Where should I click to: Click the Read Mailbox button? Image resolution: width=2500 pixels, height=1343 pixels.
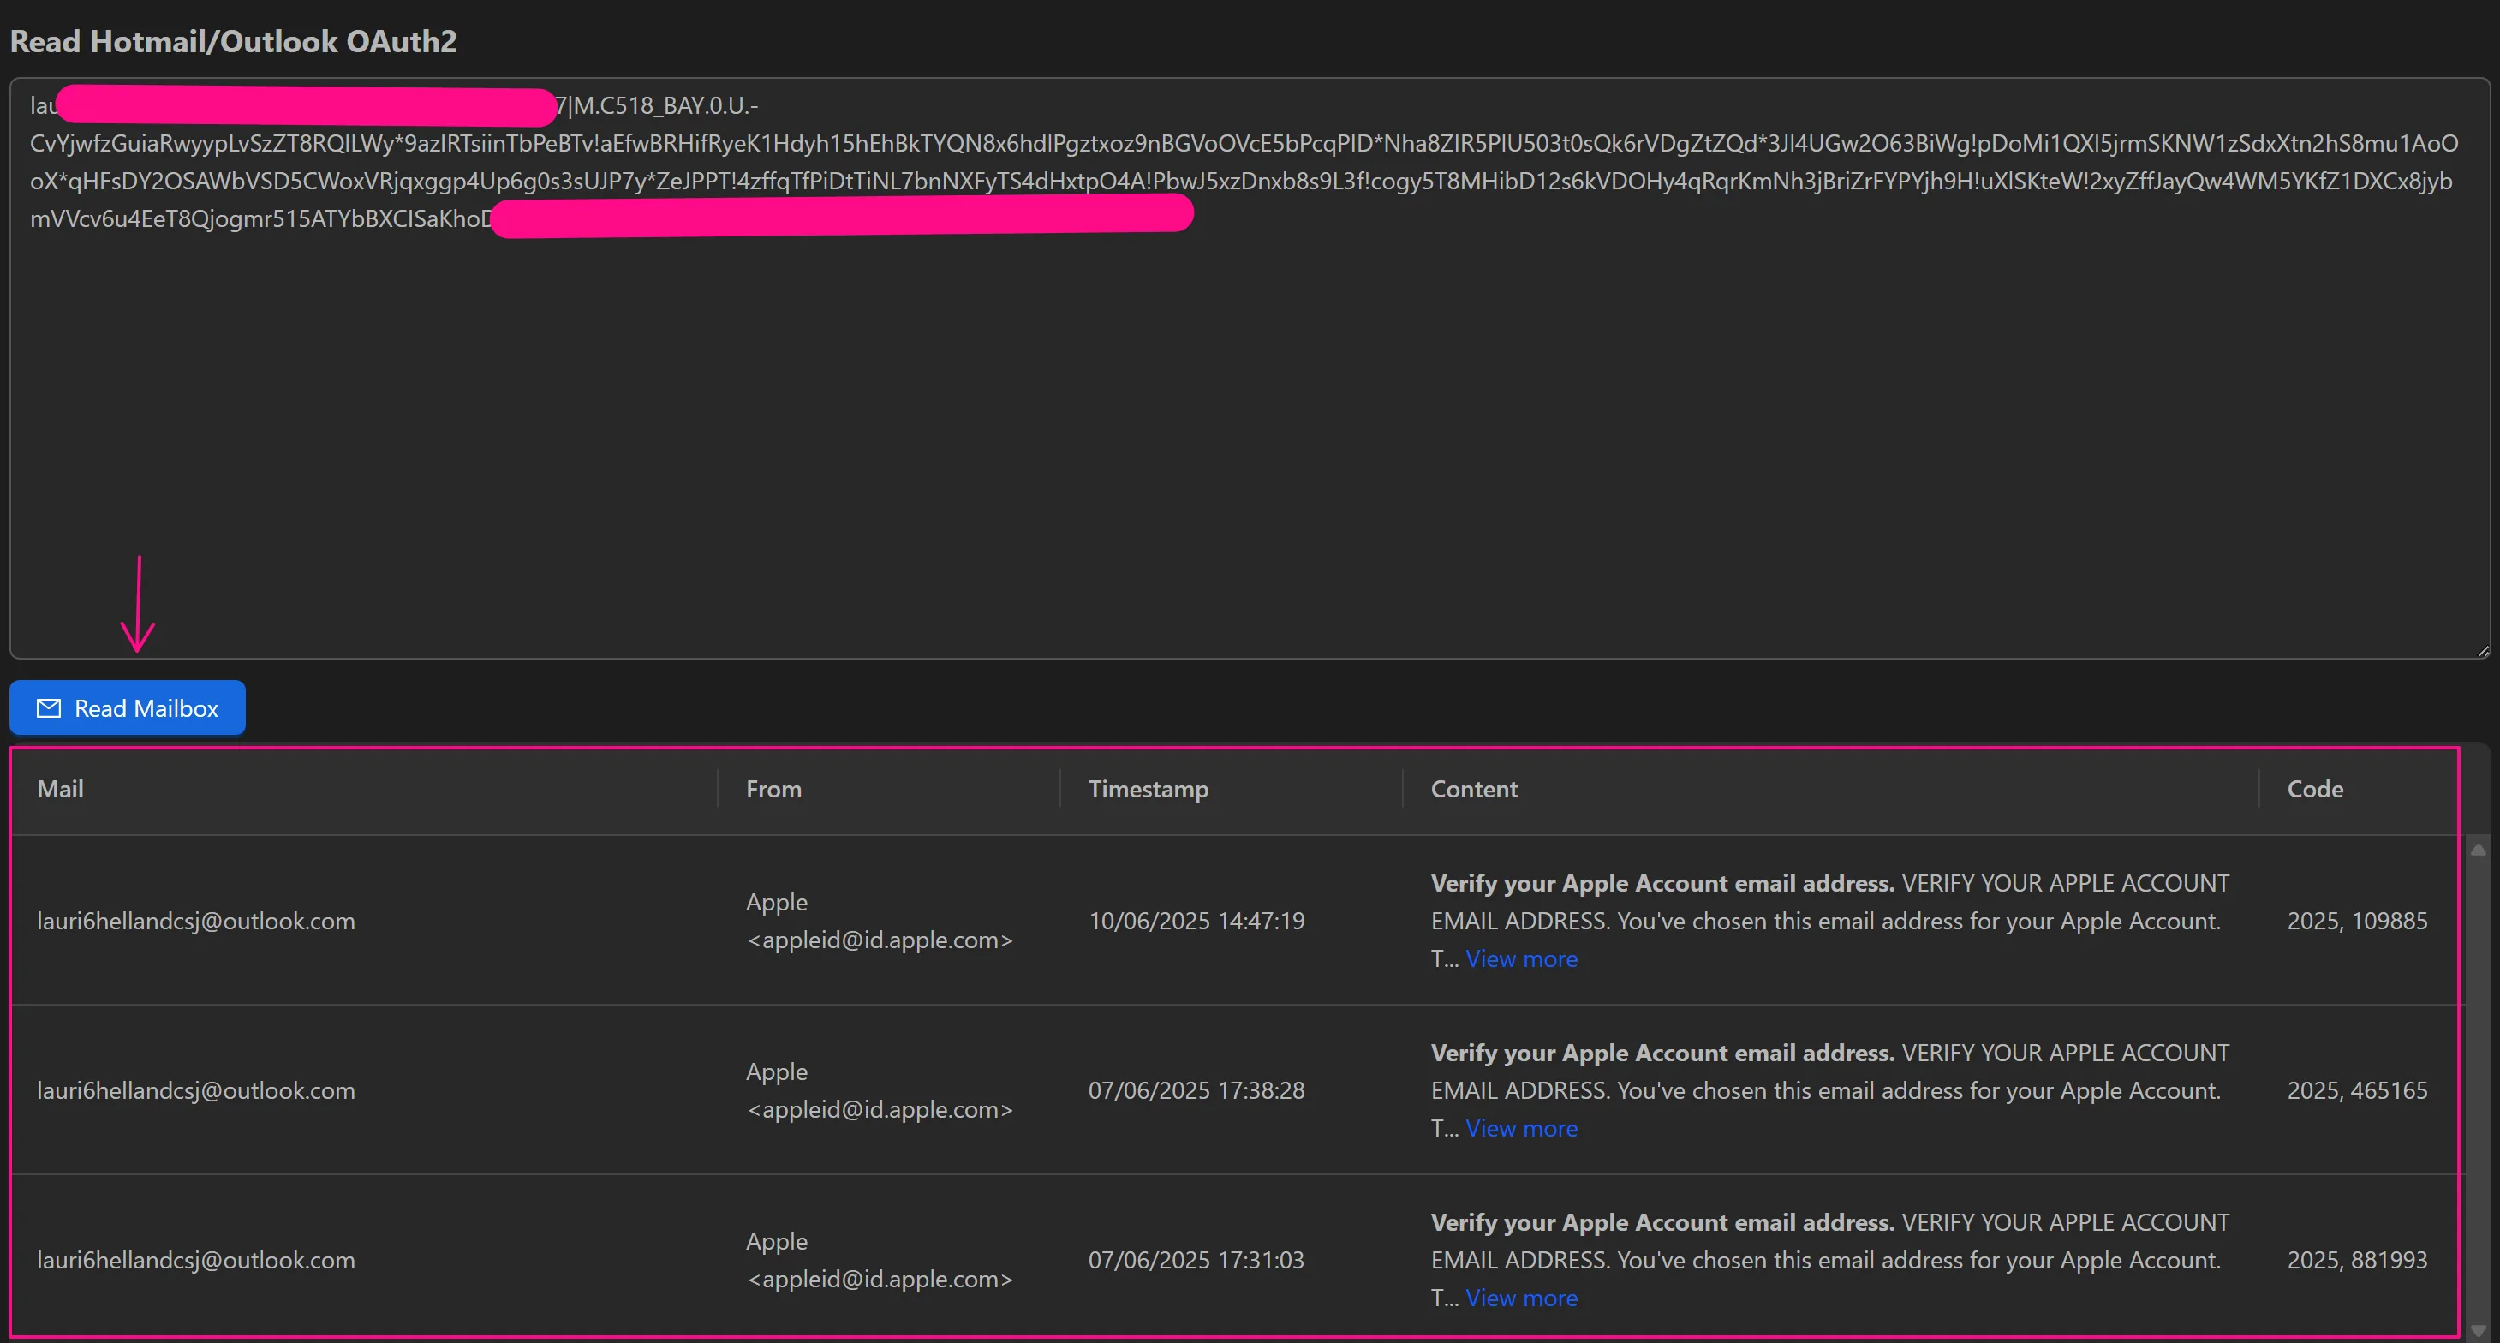pyautogui.click(x=126, y=707)
